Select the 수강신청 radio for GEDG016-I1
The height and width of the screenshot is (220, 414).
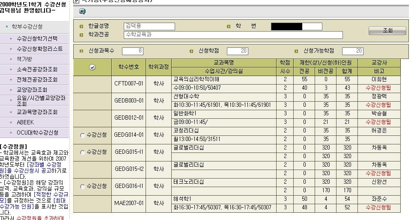[82, 187]
